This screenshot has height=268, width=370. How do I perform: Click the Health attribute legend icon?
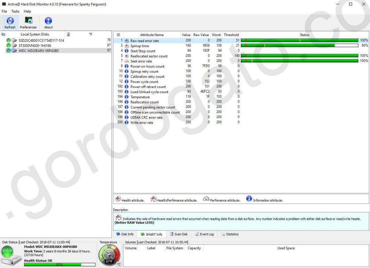click(117, 199)
